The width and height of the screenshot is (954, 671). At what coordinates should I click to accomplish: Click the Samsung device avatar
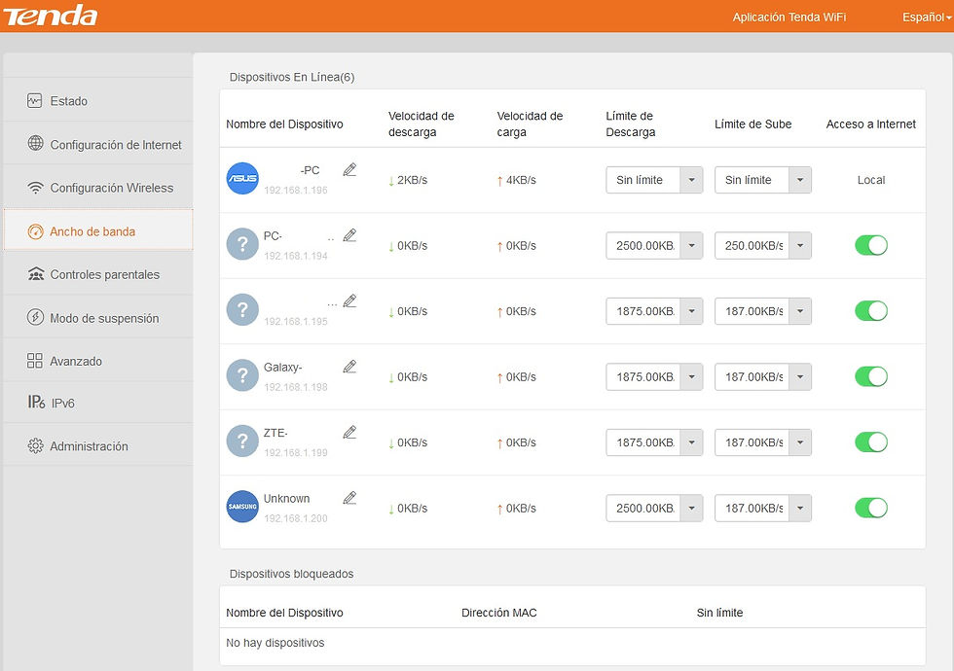point(242,507)
